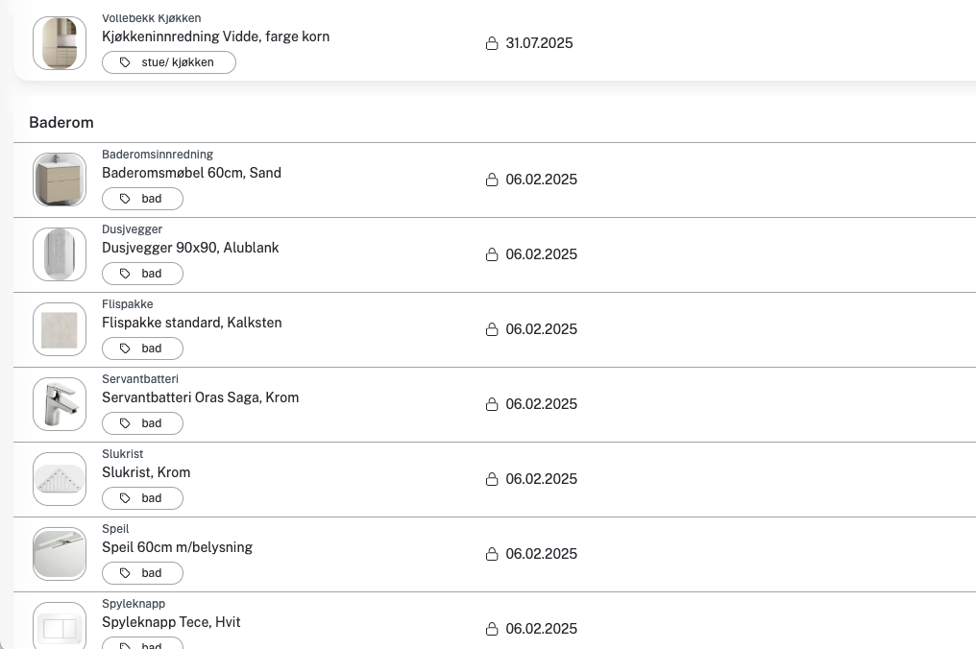The width and height of the screenshot is (976, 649).
Task: Open Dusjvegger 90x90 Alublank thumbnail
Action: pyautogui.click(x=60, y=254)
